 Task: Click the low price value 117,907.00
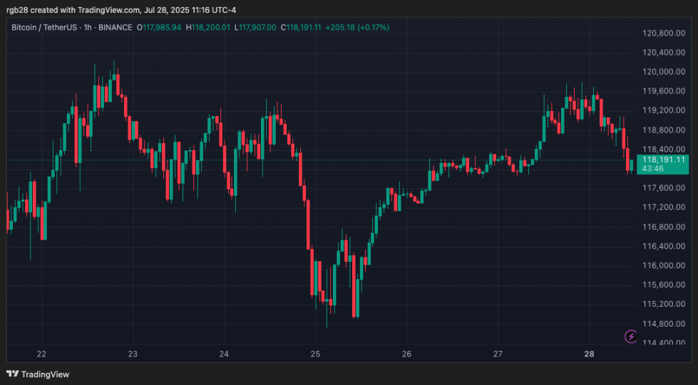click(258, 28)
